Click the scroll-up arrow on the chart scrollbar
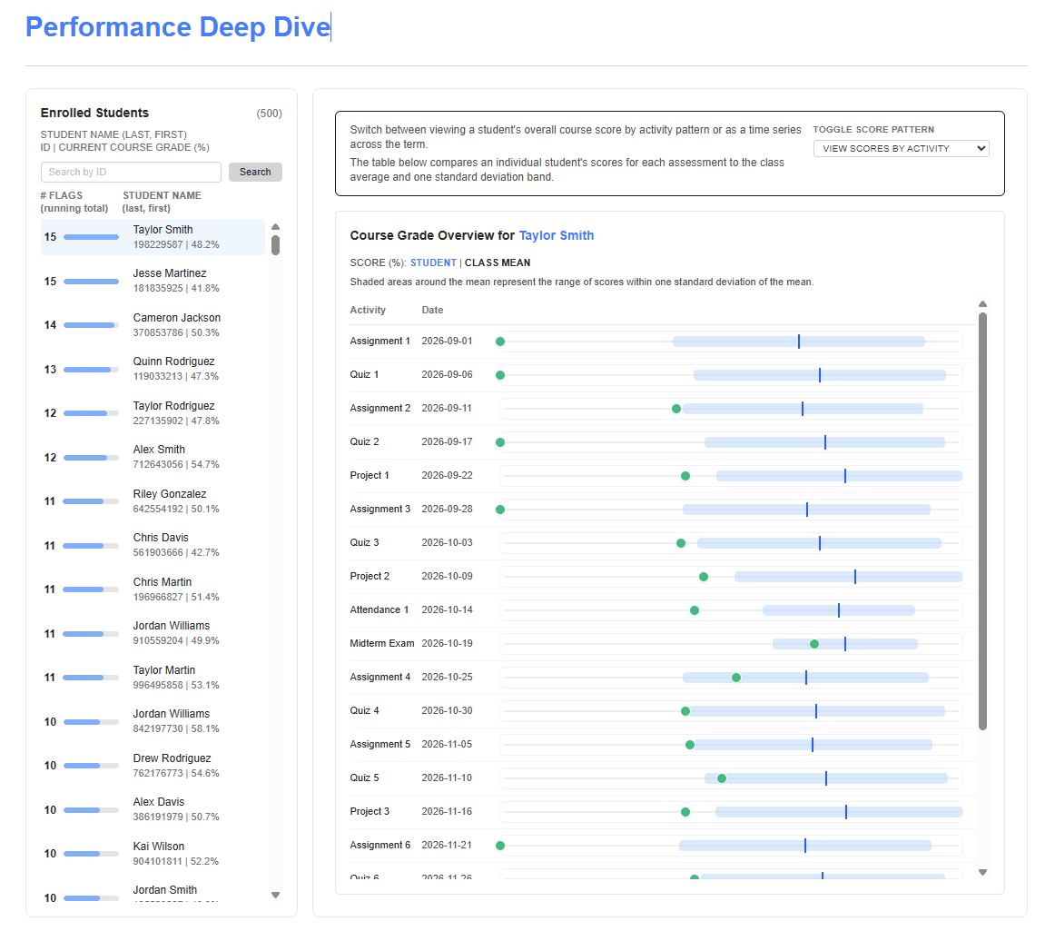1055x941 pixels. click(982, 304)
